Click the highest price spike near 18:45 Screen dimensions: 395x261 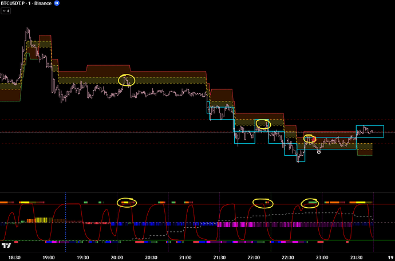(27, 30)
